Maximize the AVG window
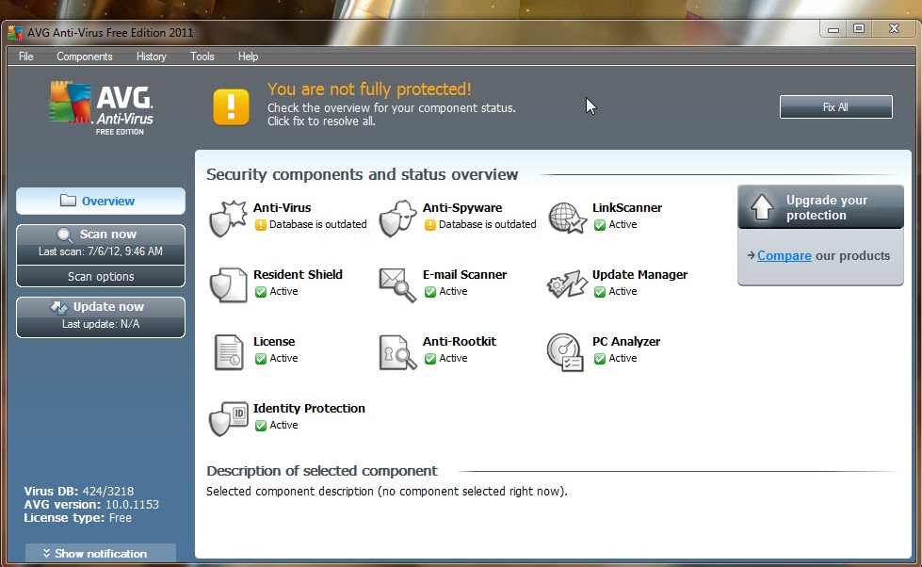The width and height of the screenshot is (922, 567). click(859, 28)
